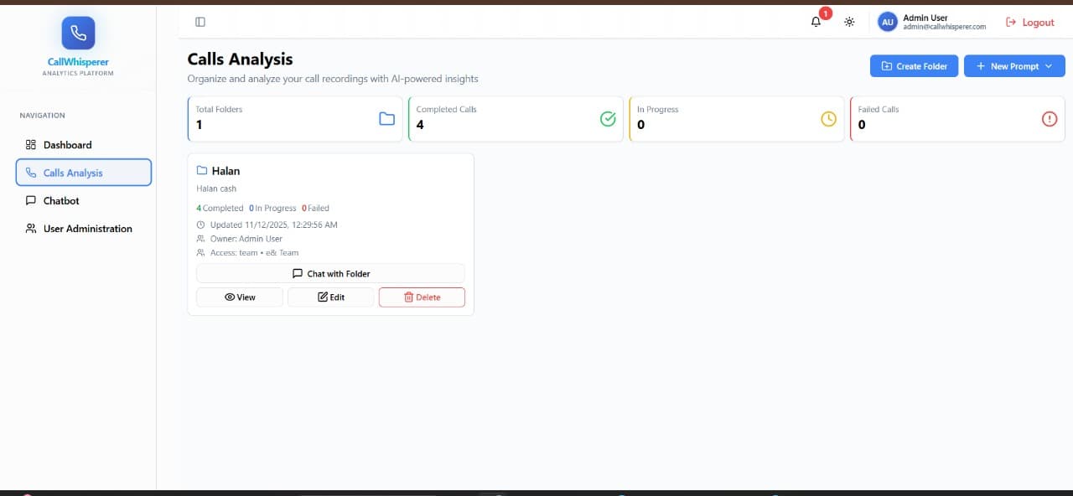The width and height of the screenshot is (1073, 496).
Task: Toggle light/dark theme sun icon
Action: pyautogui.click(x=849, y=22)
